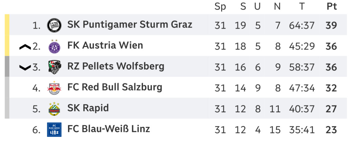Viewport: 363px width, 142px height.
Task: Click the Wolfsberg WAC club logo
Action: point(54,67)
